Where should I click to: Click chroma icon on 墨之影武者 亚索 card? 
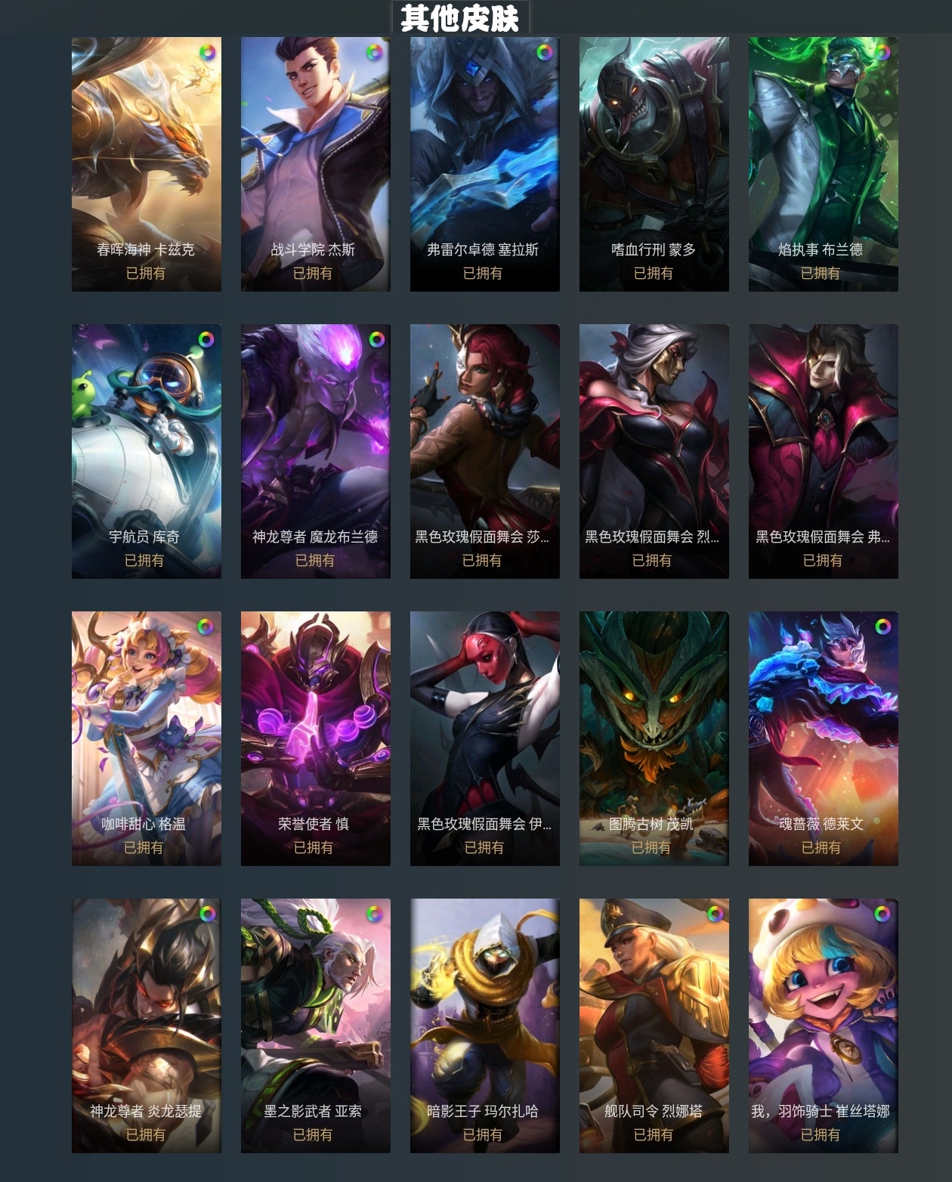click(x=373, y=914)
